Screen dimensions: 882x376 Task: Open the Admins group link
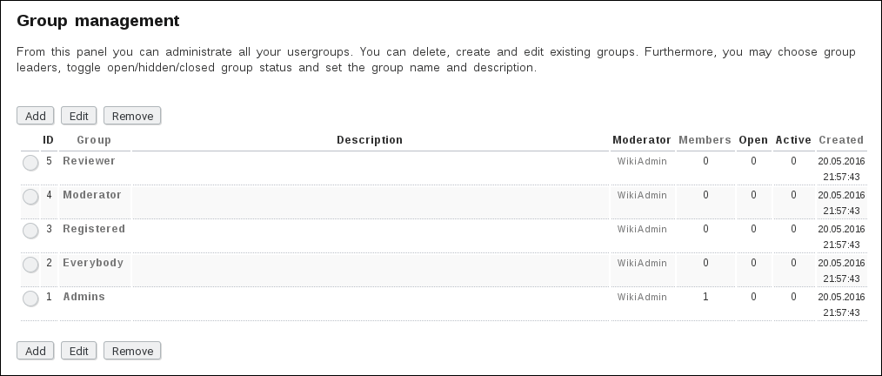point(84,297)
